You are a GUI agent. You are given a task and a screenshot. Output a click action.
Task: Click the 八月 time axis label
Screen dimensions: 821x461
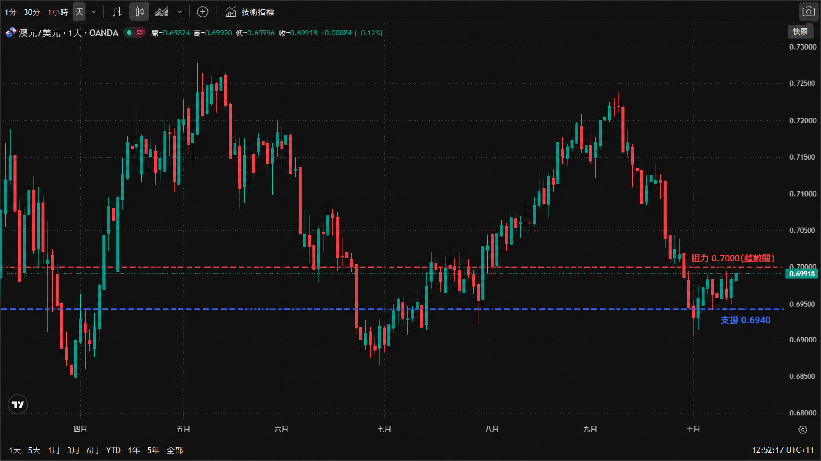click(492, 429)
